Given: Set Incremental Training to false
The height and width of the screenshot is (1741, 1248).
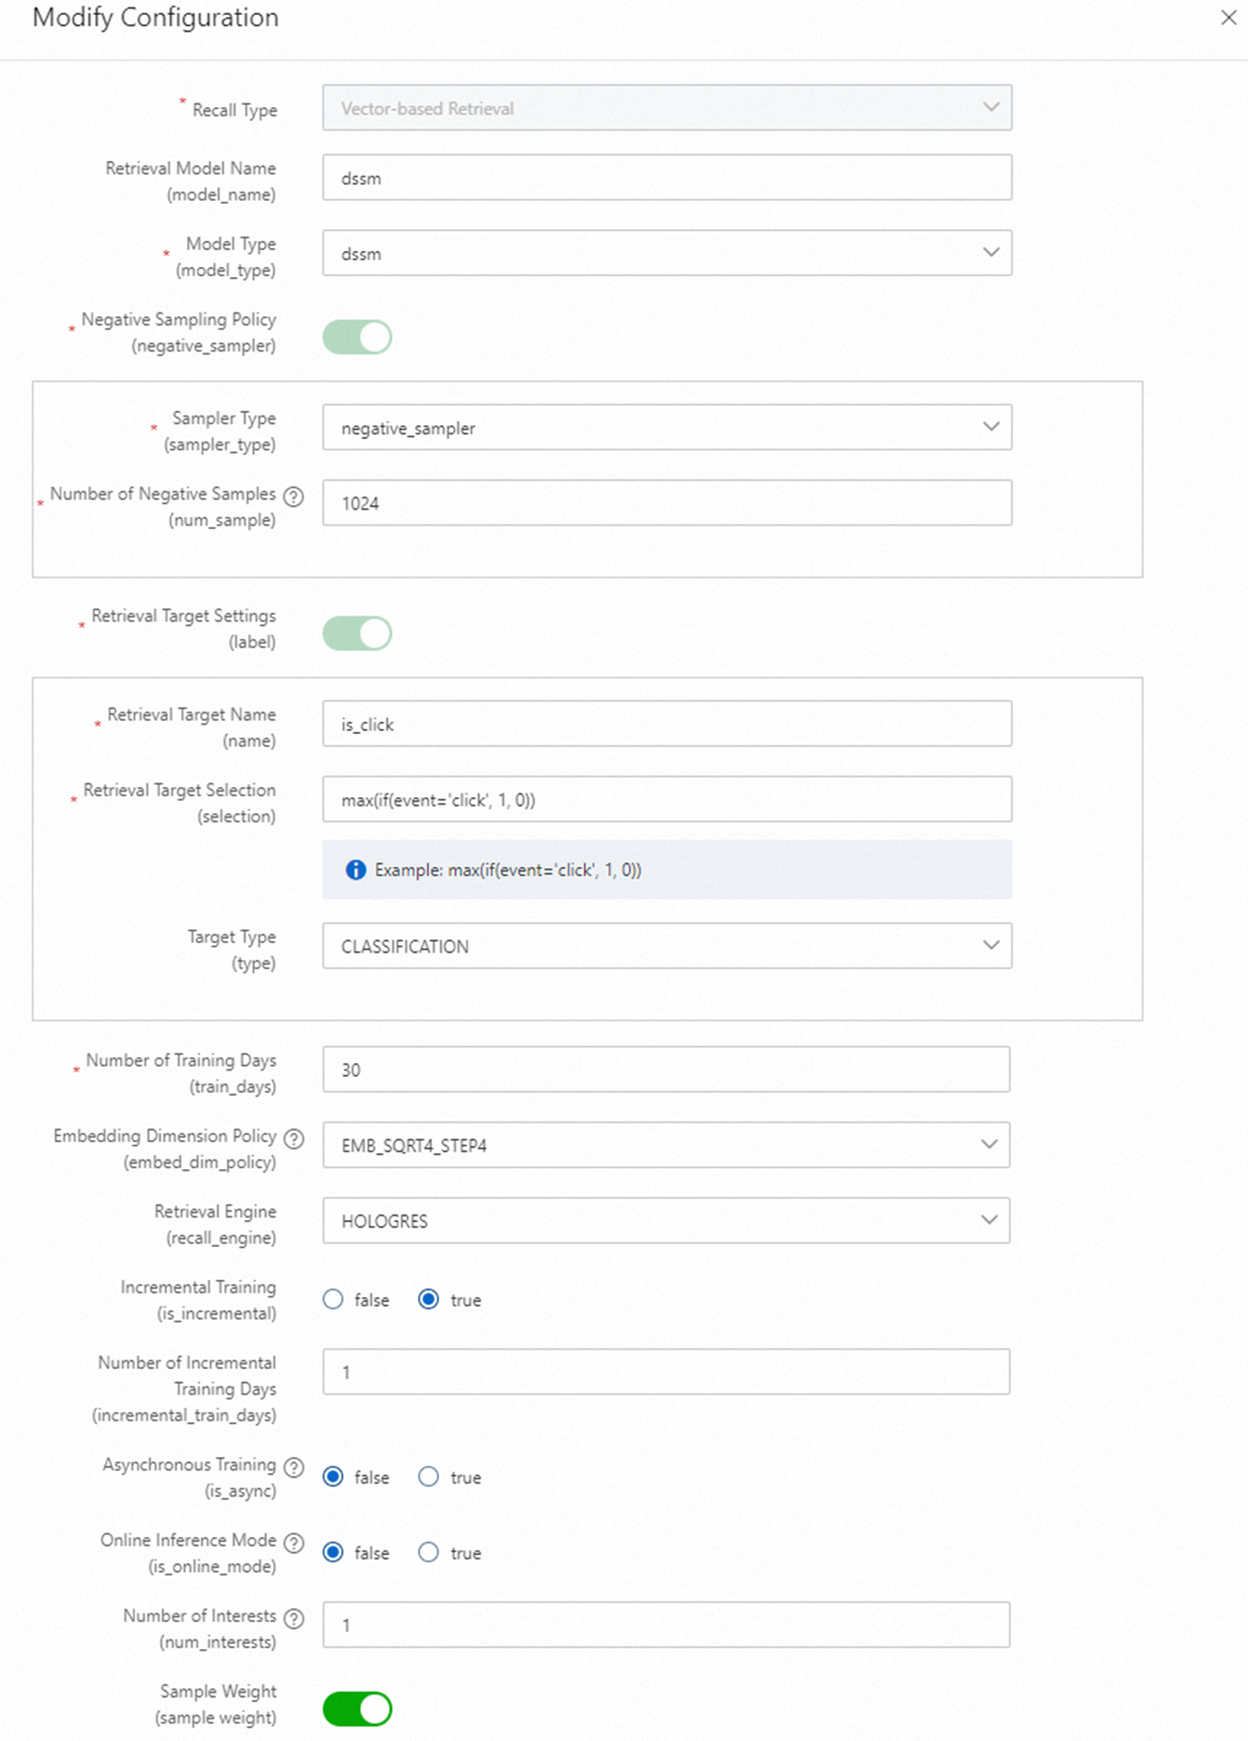Looking at the screenshot, I should (x=333, y=1299).
